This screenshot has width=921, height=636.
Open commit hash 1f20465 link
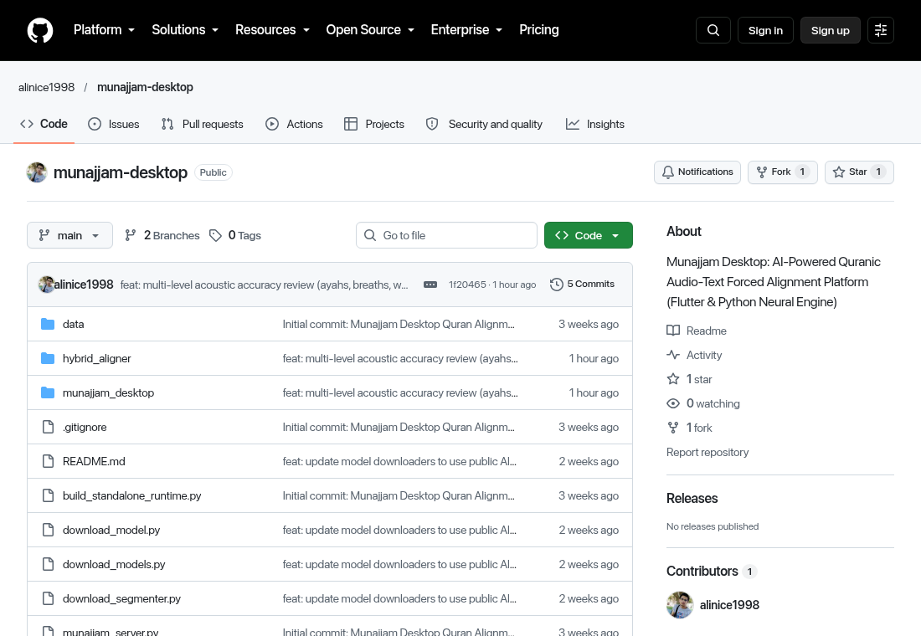[x=467, y=285]
